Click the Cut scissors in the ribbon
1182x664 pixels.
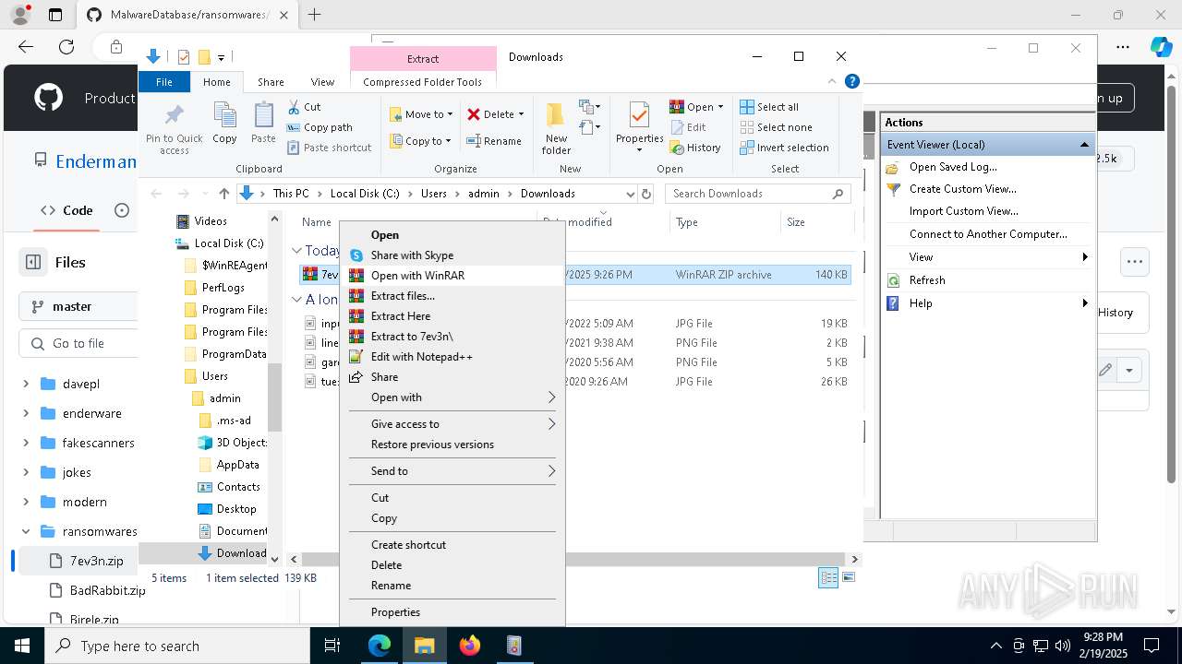point(305,107)
